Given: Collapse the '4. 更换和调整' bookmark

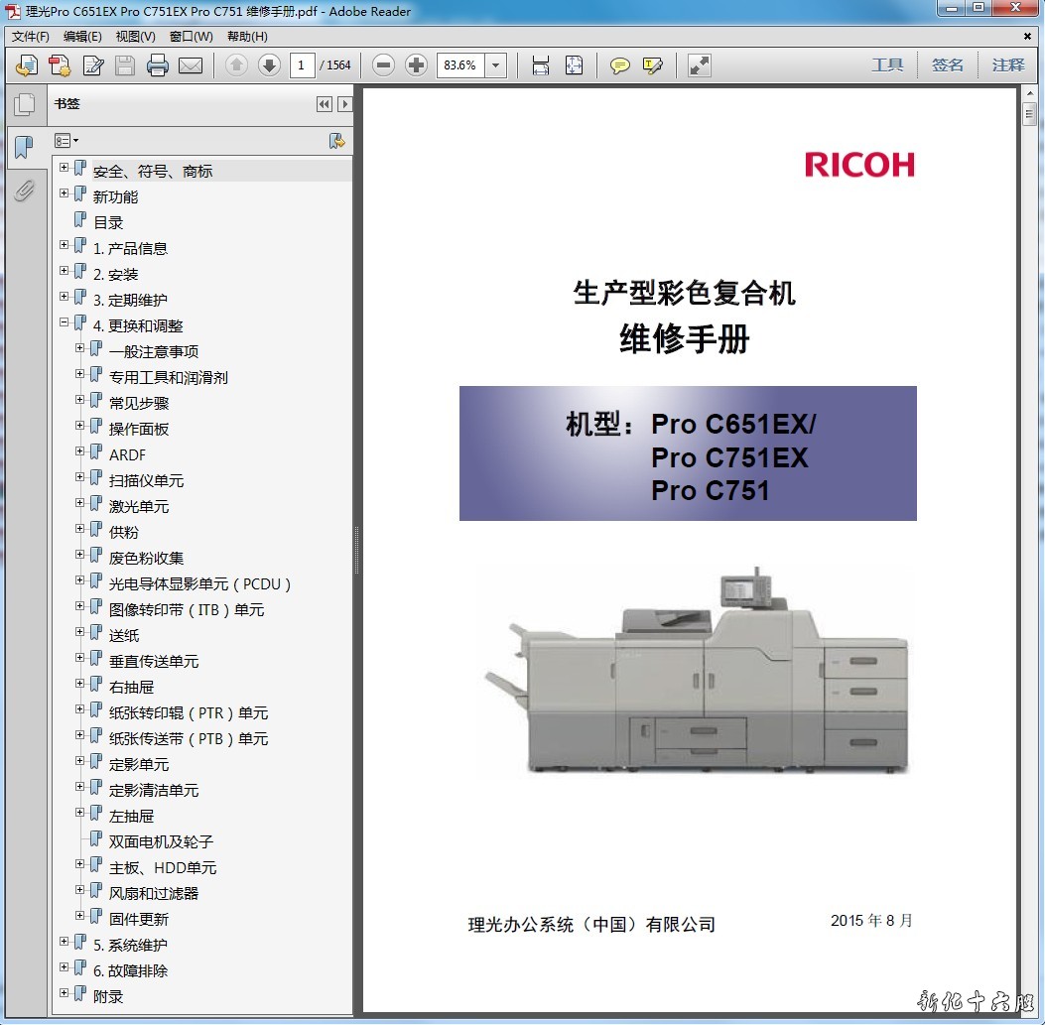Looking at the screenshot, I should click(x=65, y=322).
